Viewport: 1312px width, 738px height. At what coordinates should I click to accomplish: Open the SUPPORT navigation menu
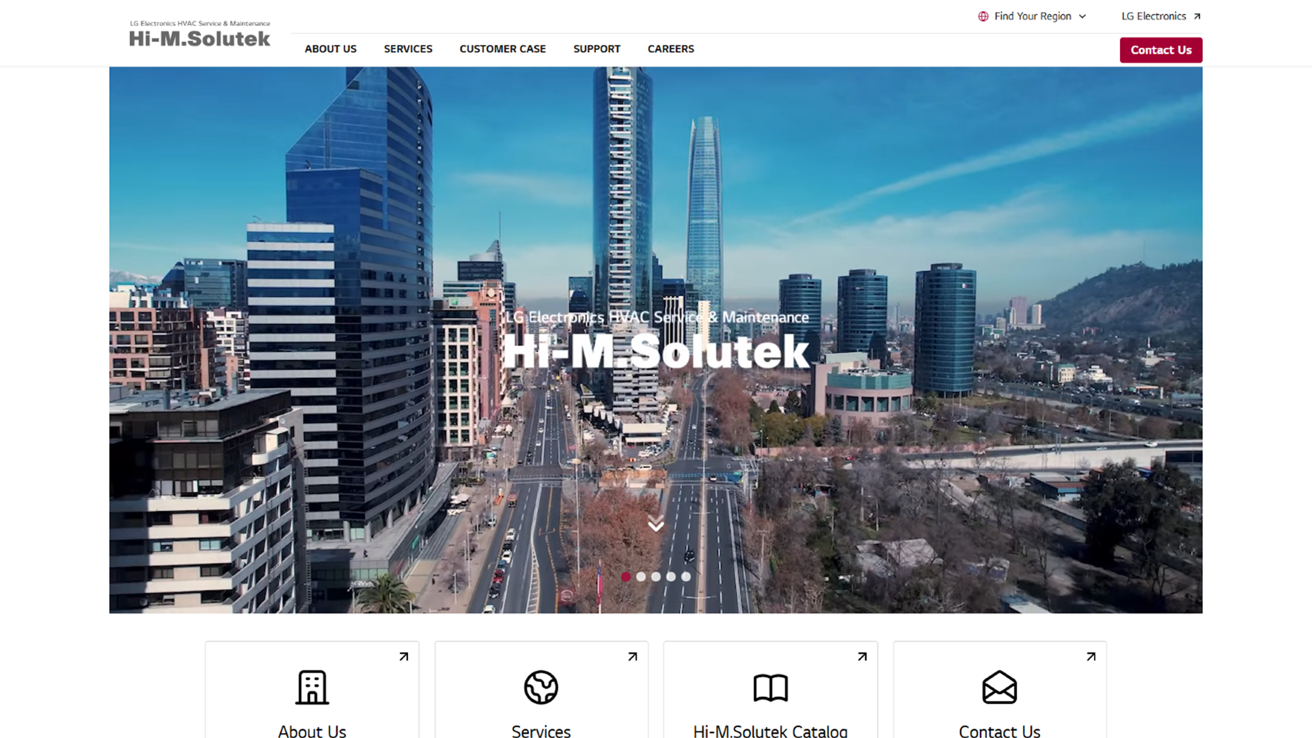[x=597, y=49]
